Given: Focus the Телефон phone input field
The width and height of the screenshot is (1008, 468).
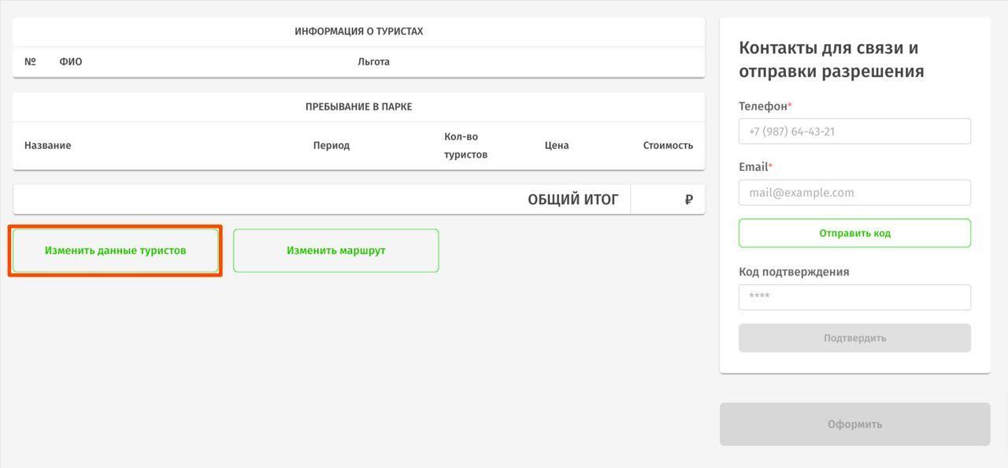Looking at the screenshot, I should coord(854,132).
